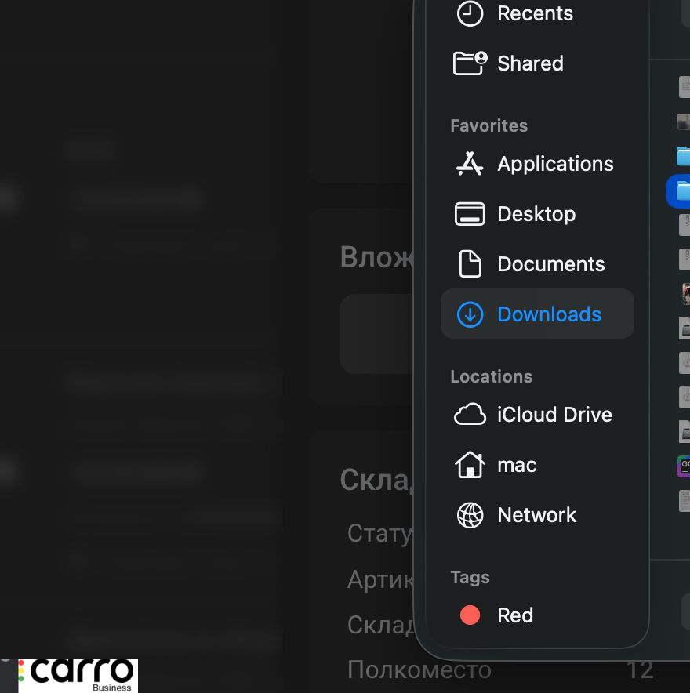Screen dimensions: 690x693
Task: Click the Carro Business logo
Action: pos(77,675)
